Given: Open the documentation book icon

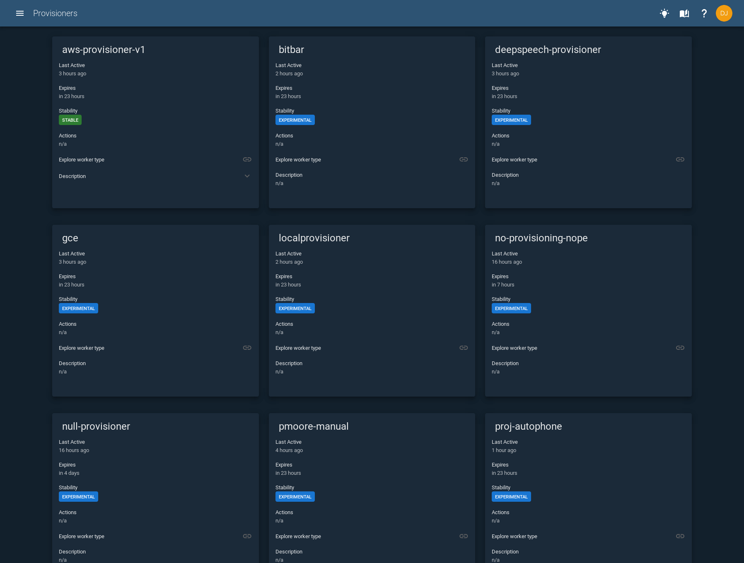Looking at the screenshot, I should (684, 13).
